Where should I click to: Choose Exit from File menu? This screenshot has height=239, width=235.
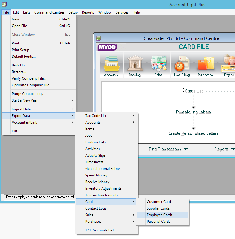pyautogui.click(x=39, y=131)
